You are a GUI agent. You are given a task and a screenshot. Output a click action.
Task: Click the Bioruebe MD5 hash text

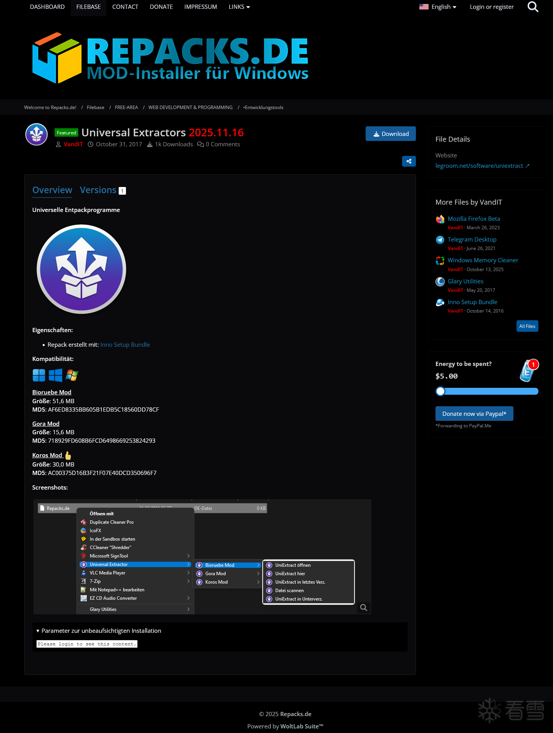click(x=103, y=410)
